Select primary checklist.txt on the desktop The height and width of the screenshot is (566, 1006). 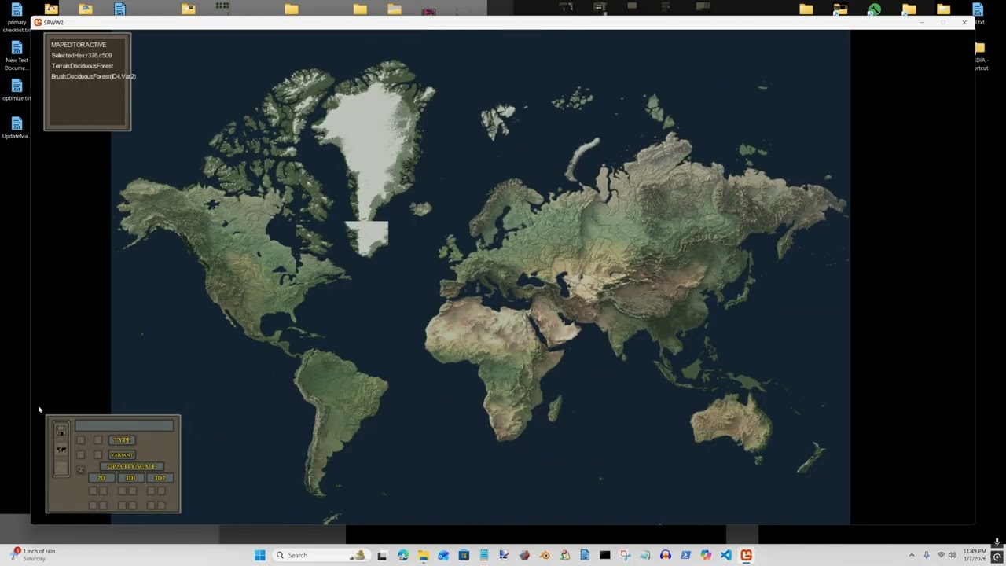click(x=17, y=18)
